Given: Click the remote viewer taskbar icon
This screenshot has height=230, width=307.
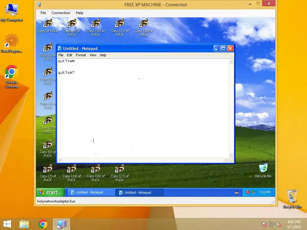Looking at the screenshot, I should coord(61,224).
